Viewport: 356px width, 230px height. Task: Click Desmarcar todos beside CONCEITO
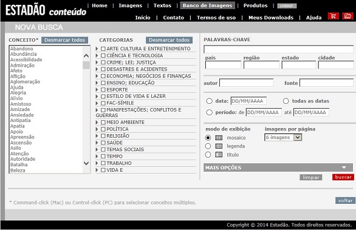tap(64, 40)
